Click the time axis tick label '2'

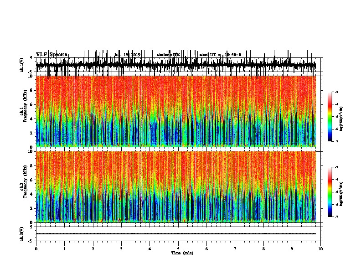click(93, 249)
